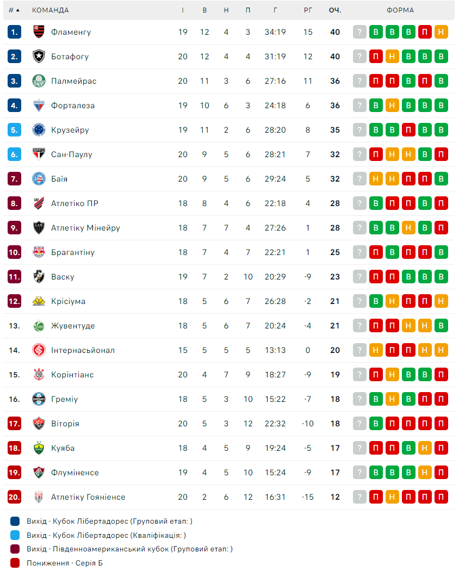Click the Cruzeiro club crest icon
The height and width of the screenshot is (571, 459).
[x=39, y=130]
